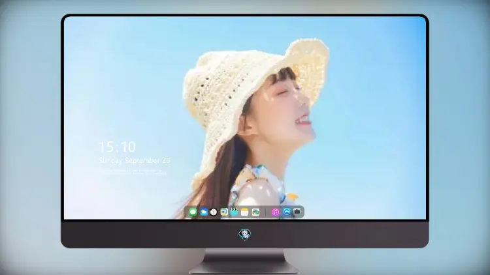Viewport: 490px width, 275px height.
Task: Open the Weather app in the dock
Action: [204, 212]
